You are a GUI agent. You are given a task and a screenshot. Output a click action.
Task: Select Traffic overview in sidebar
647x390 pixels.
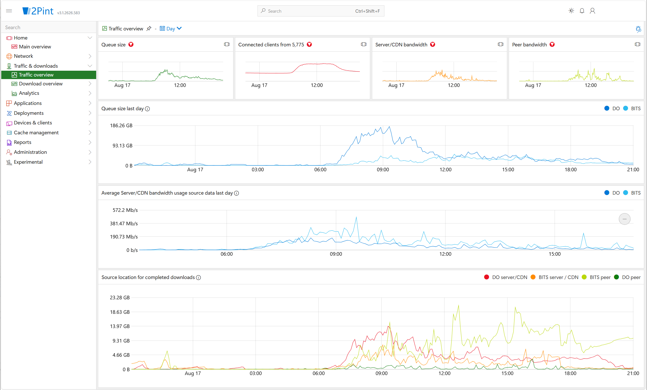coord(48,75)
